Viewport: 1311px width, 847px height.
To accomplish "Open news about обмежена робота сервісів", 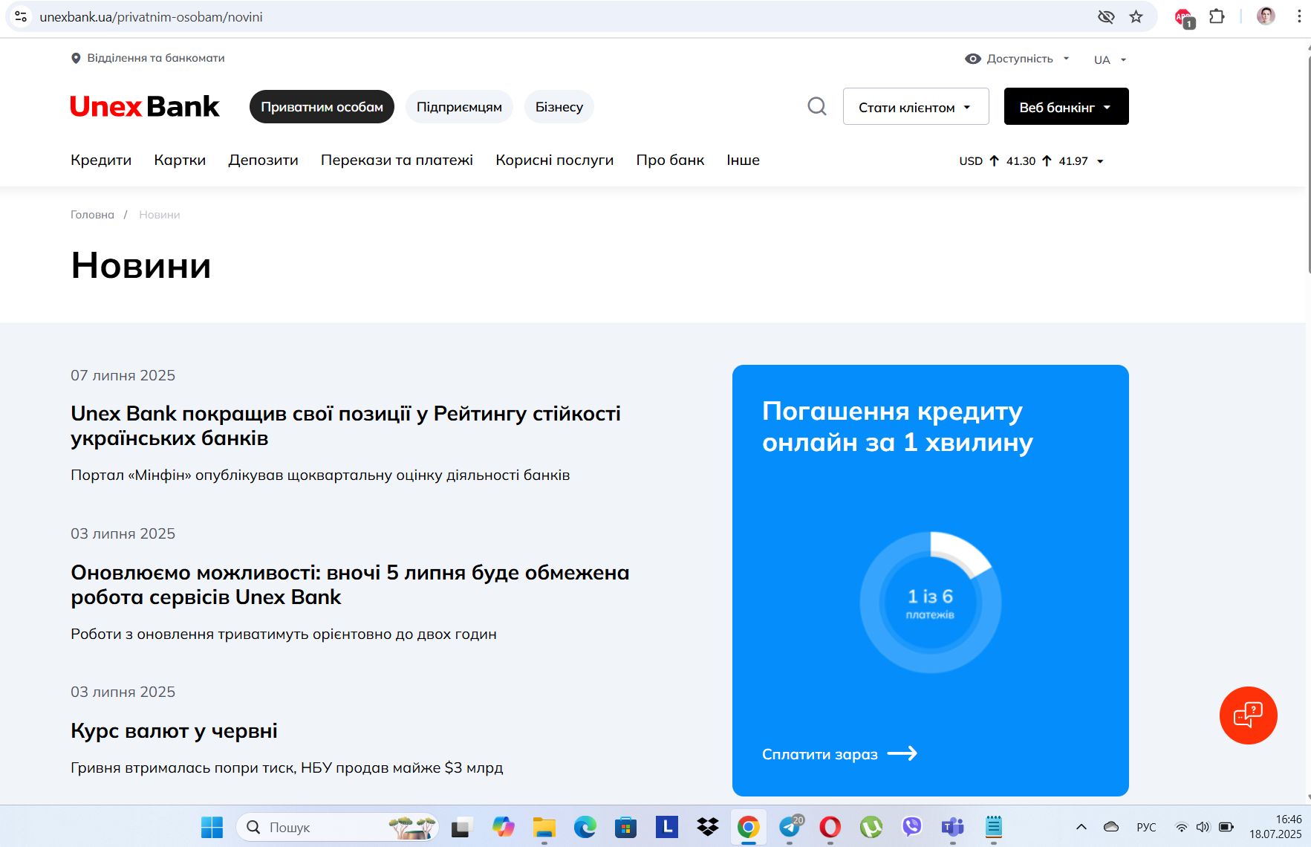I will (x=350, y=585).
